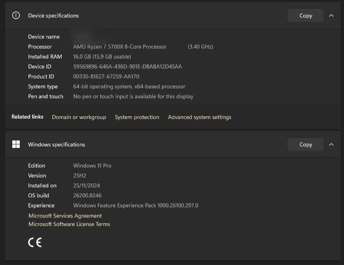Click the (3.40 GHz) clock speed text

point(200,46)
